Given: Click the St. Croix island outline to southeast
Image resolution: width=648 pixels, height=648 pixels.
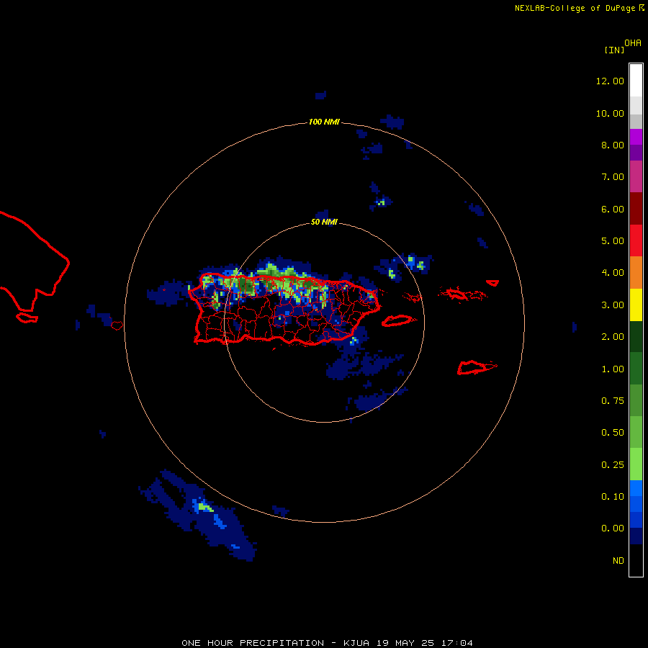Looking at the screenshot, I should 477,367.
